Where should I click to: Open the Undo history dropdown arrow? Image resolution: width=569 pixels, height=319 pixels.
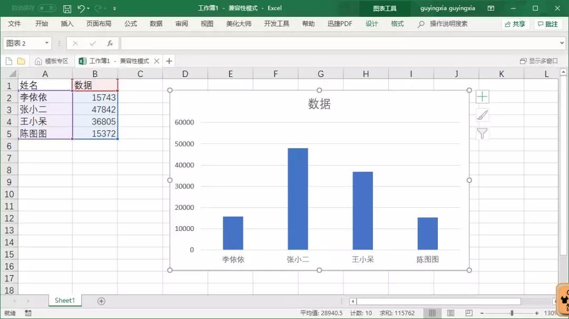pos(88,8)
